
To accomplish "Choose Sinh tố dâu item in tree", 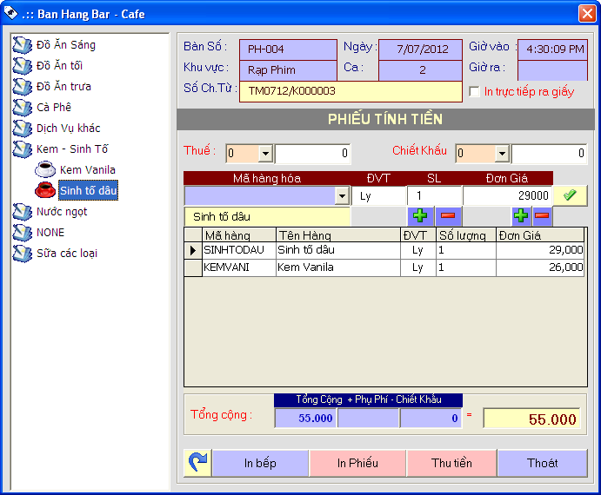I will (x=88, y=190).
